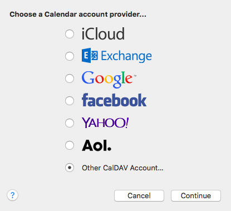
Task: Click the Other CalDAV Account... label
Action: 122,168
